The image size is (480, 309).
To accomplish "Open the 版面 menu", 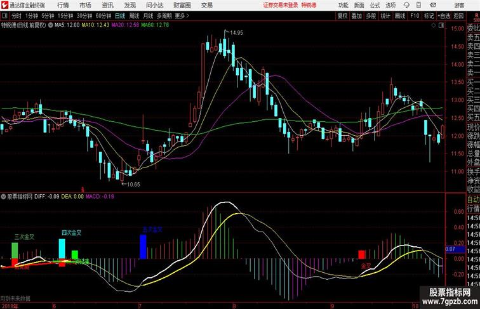I will (359, 5).
